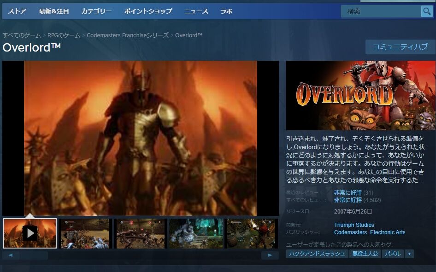Click the Overlord™ breadcrumb link
The height and width of the screenshot is (272, 436).
[189, 35]
